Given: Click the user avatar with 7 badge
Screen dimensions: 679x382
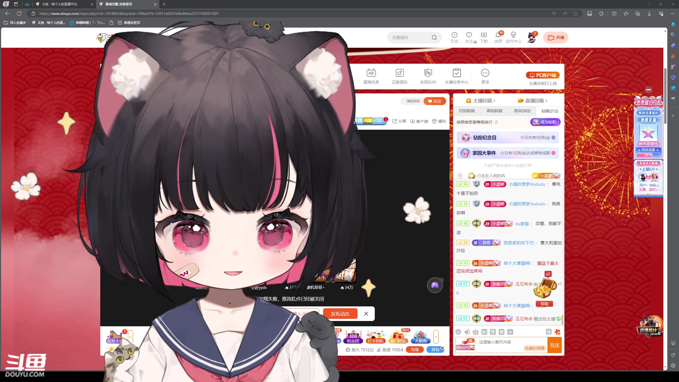Looking at the screenshot, I should (532, 37).
